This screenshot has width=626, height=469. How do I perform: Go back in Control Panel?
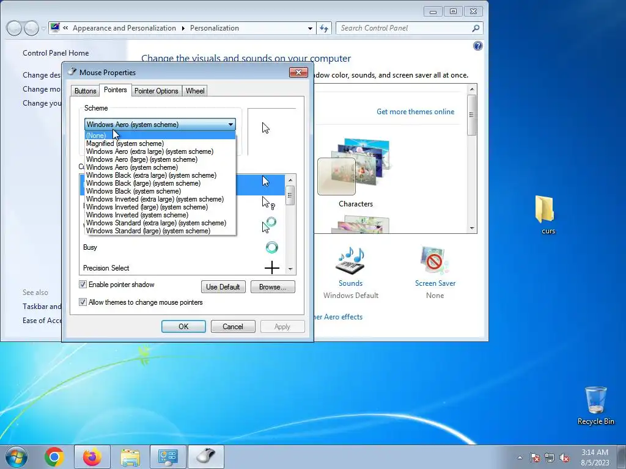pos(15,28)
